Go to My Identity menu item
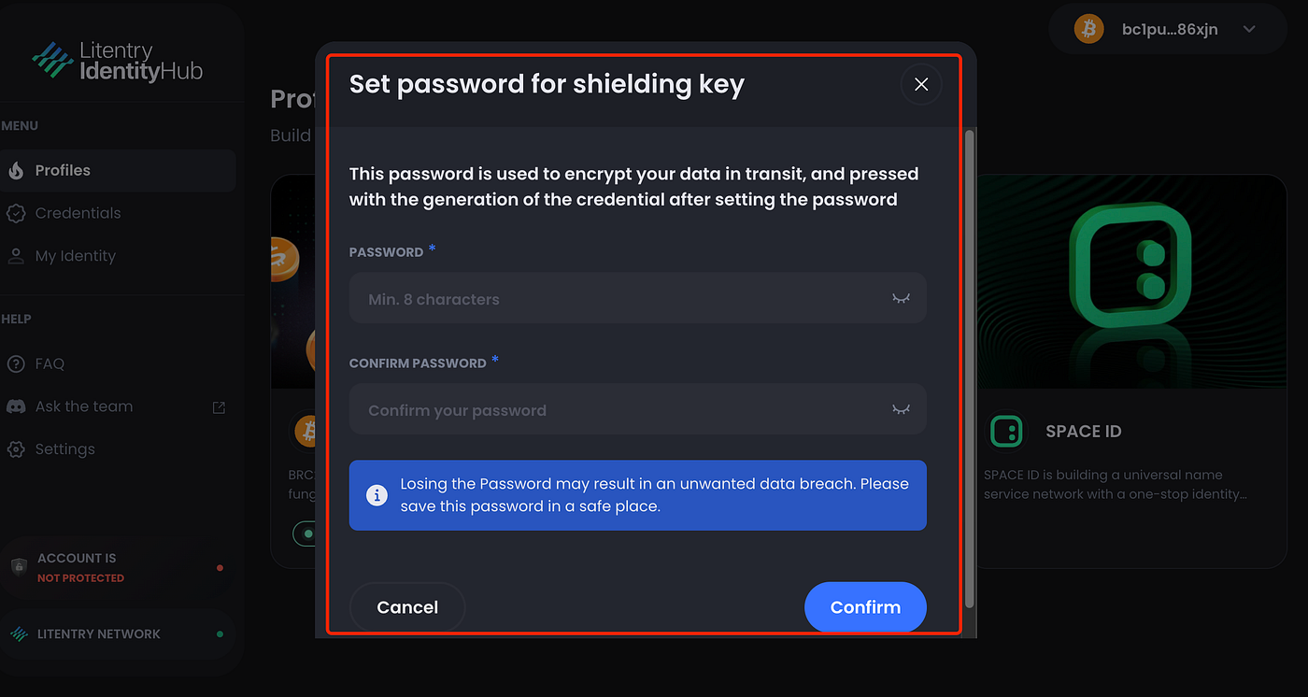Image resolution: width=1308 pixels, height=697 pixels. pyautogui.click(x=75, y=256)
